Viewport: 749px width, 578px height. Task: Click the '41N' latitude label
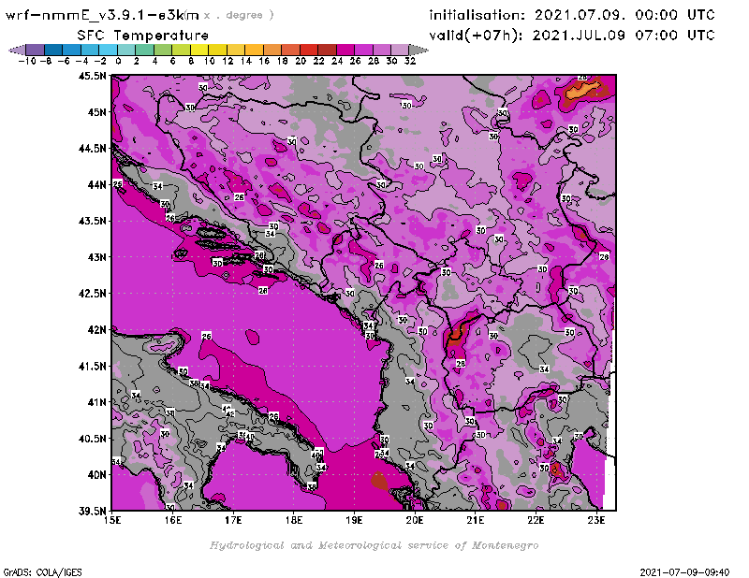click(96, 402)
